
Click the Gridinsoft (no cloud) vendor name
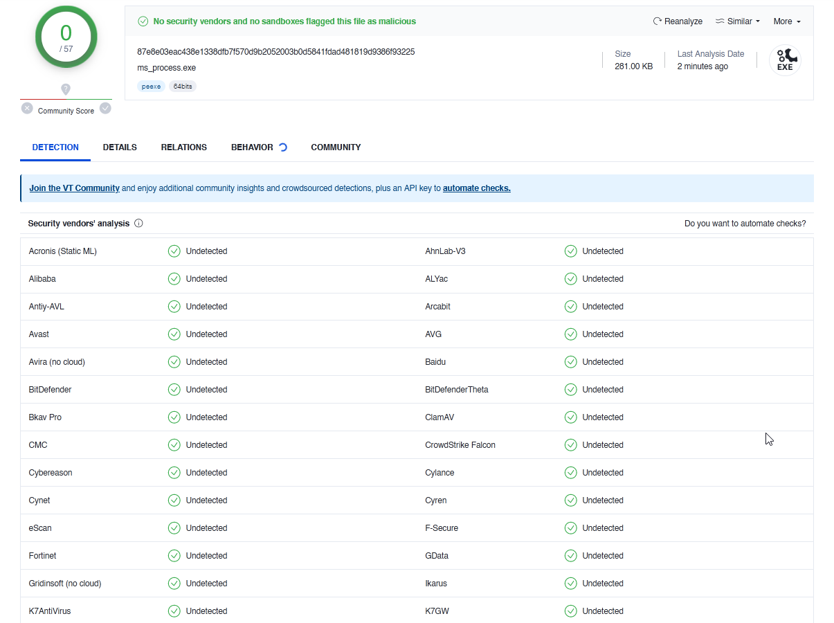(x=65, y=584)
